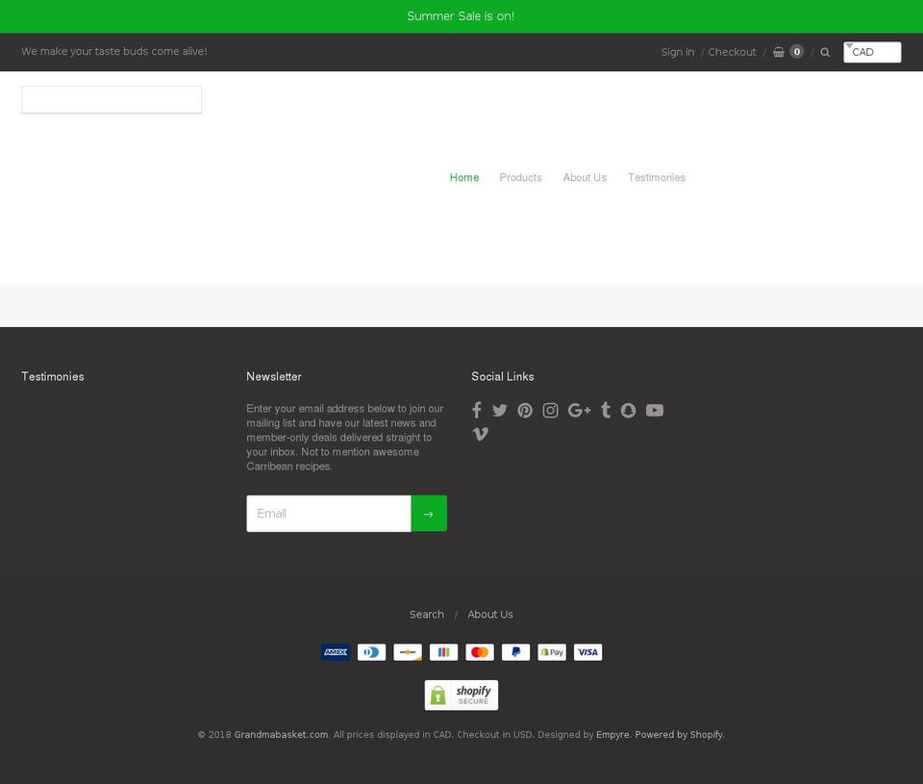Submit the newsletter email arrow button

coord(429,514)
